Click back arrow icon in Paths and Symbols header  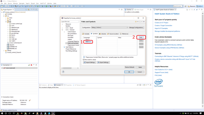[x=136, y=22]
